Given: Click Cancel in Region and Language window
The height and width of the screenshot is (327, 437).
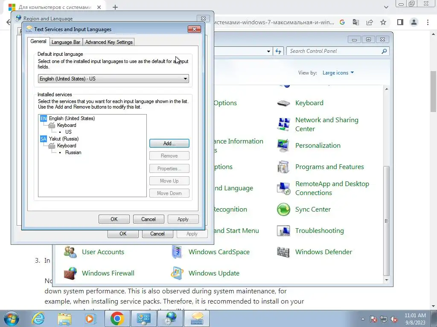Looking at the screenshot, I should tap(157, 234).
